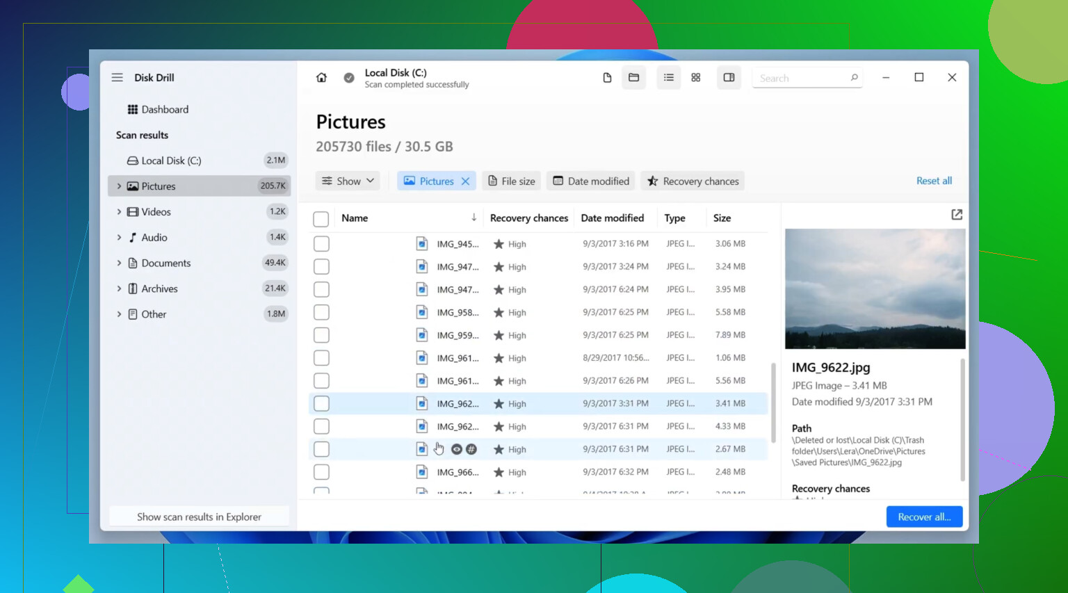Click the Videos film icon in sidebar
Image resolution: width=1068 pixels, height=593 pixels.
(133, 212)
